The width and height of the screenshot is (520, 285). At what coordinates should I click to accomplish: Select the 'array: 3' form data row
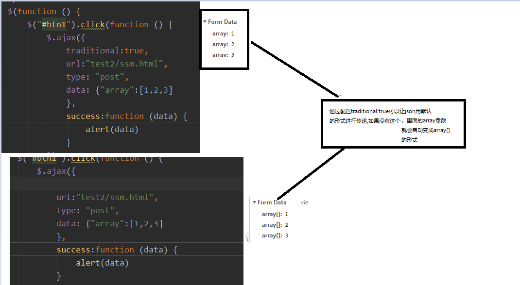click(x=223, y=55)
